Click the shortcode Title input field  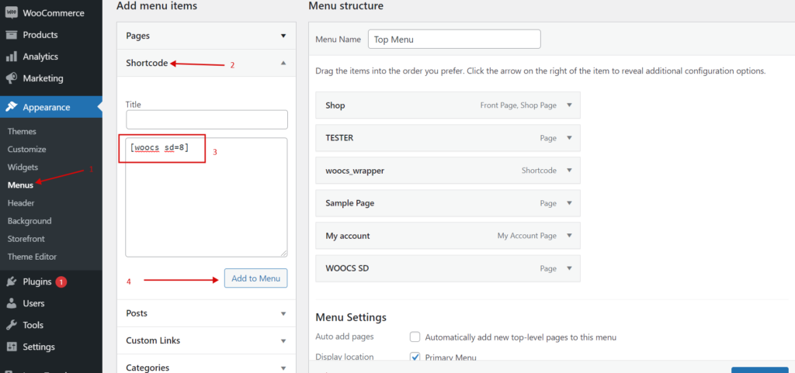coord(207,119)
